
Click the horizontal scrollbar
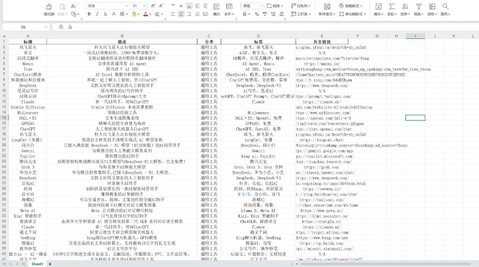[x=385, y=264]
